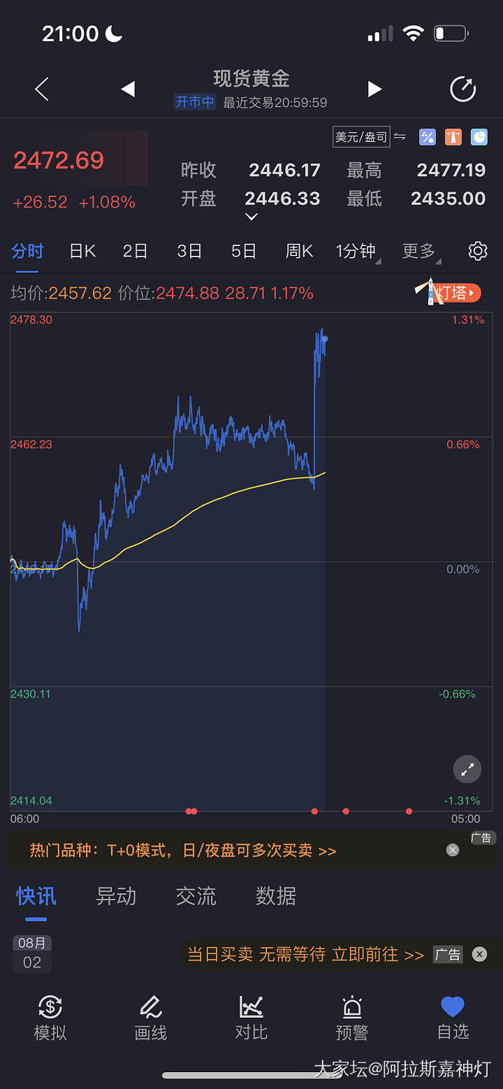Expand chart to fullscreen
Image resolution: width=503 pixels, height=1089 pixels.
467,770
